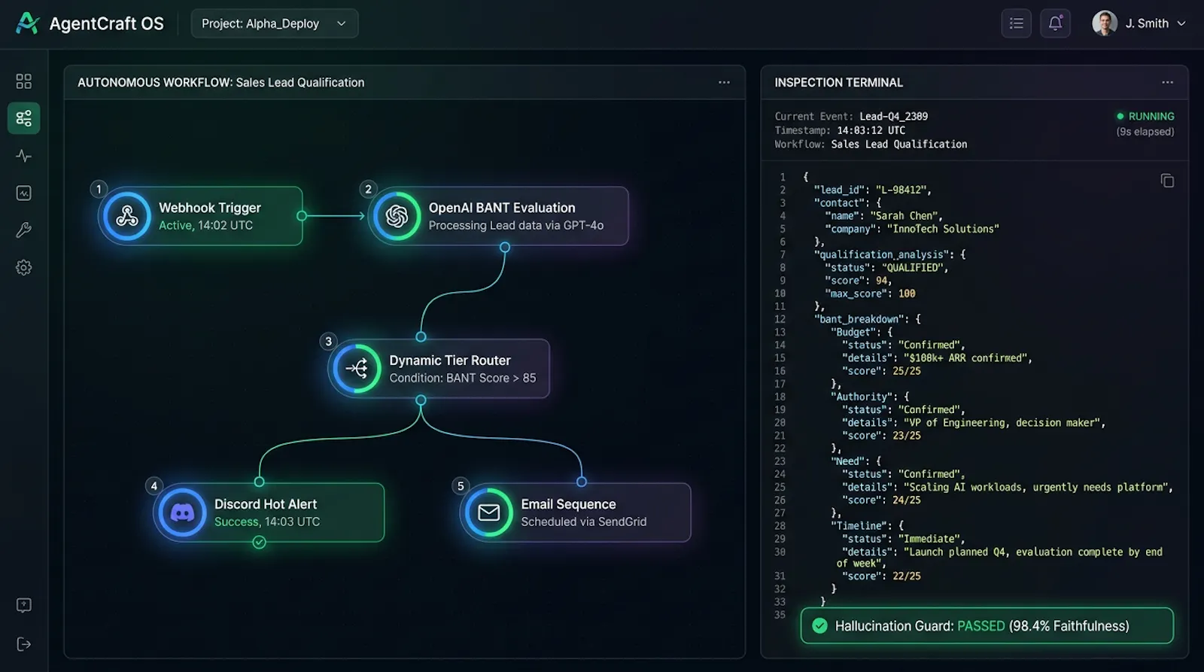Select the Dynamic Tier Router title

point(450,360)
